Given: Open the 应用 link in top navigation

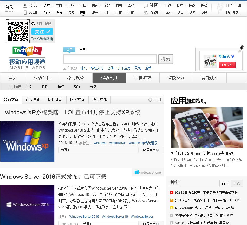Looking at the screenshot, I should pyautogui.click(x=83, y=12).
